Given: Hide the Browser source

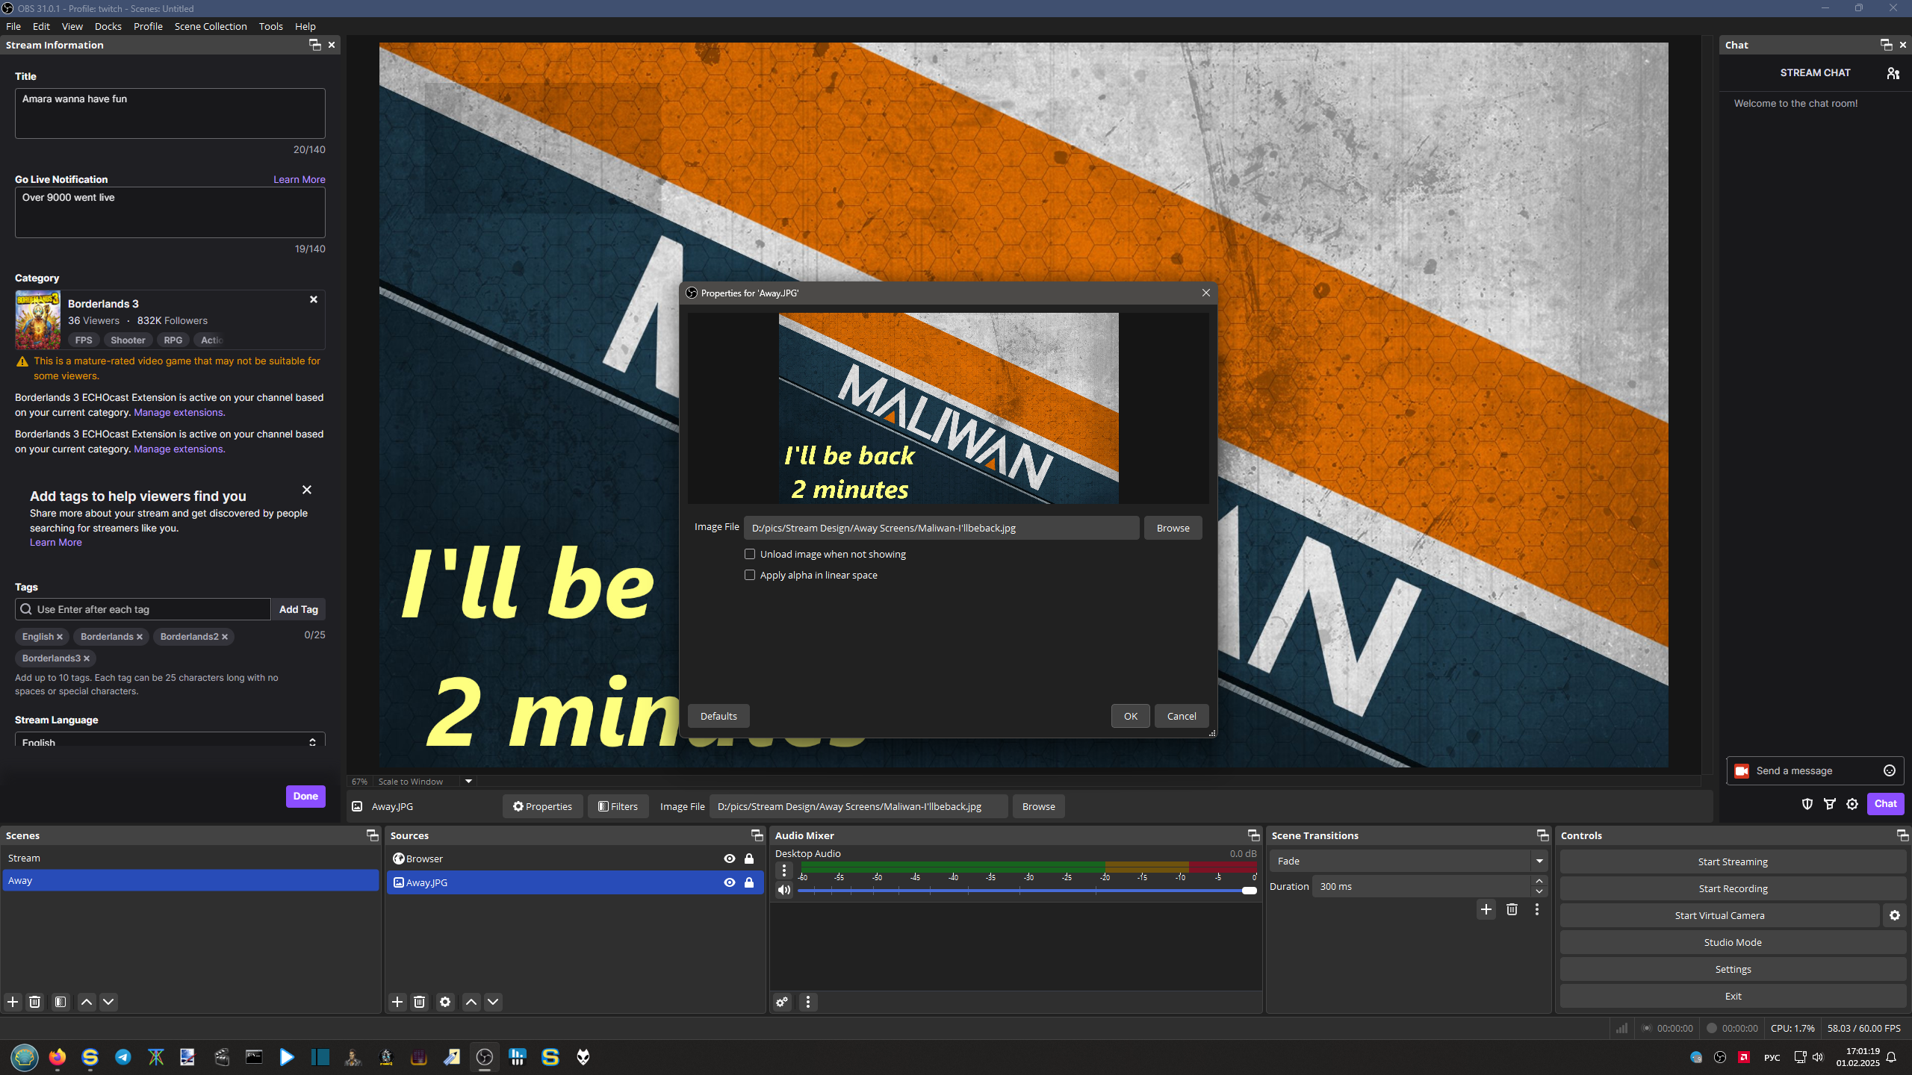Looking at the screenshot, I should [x=730, y=859].
